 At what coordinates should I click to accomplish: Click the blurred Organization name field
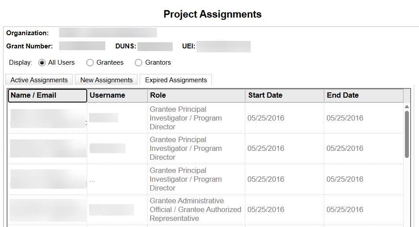point(108,33)
